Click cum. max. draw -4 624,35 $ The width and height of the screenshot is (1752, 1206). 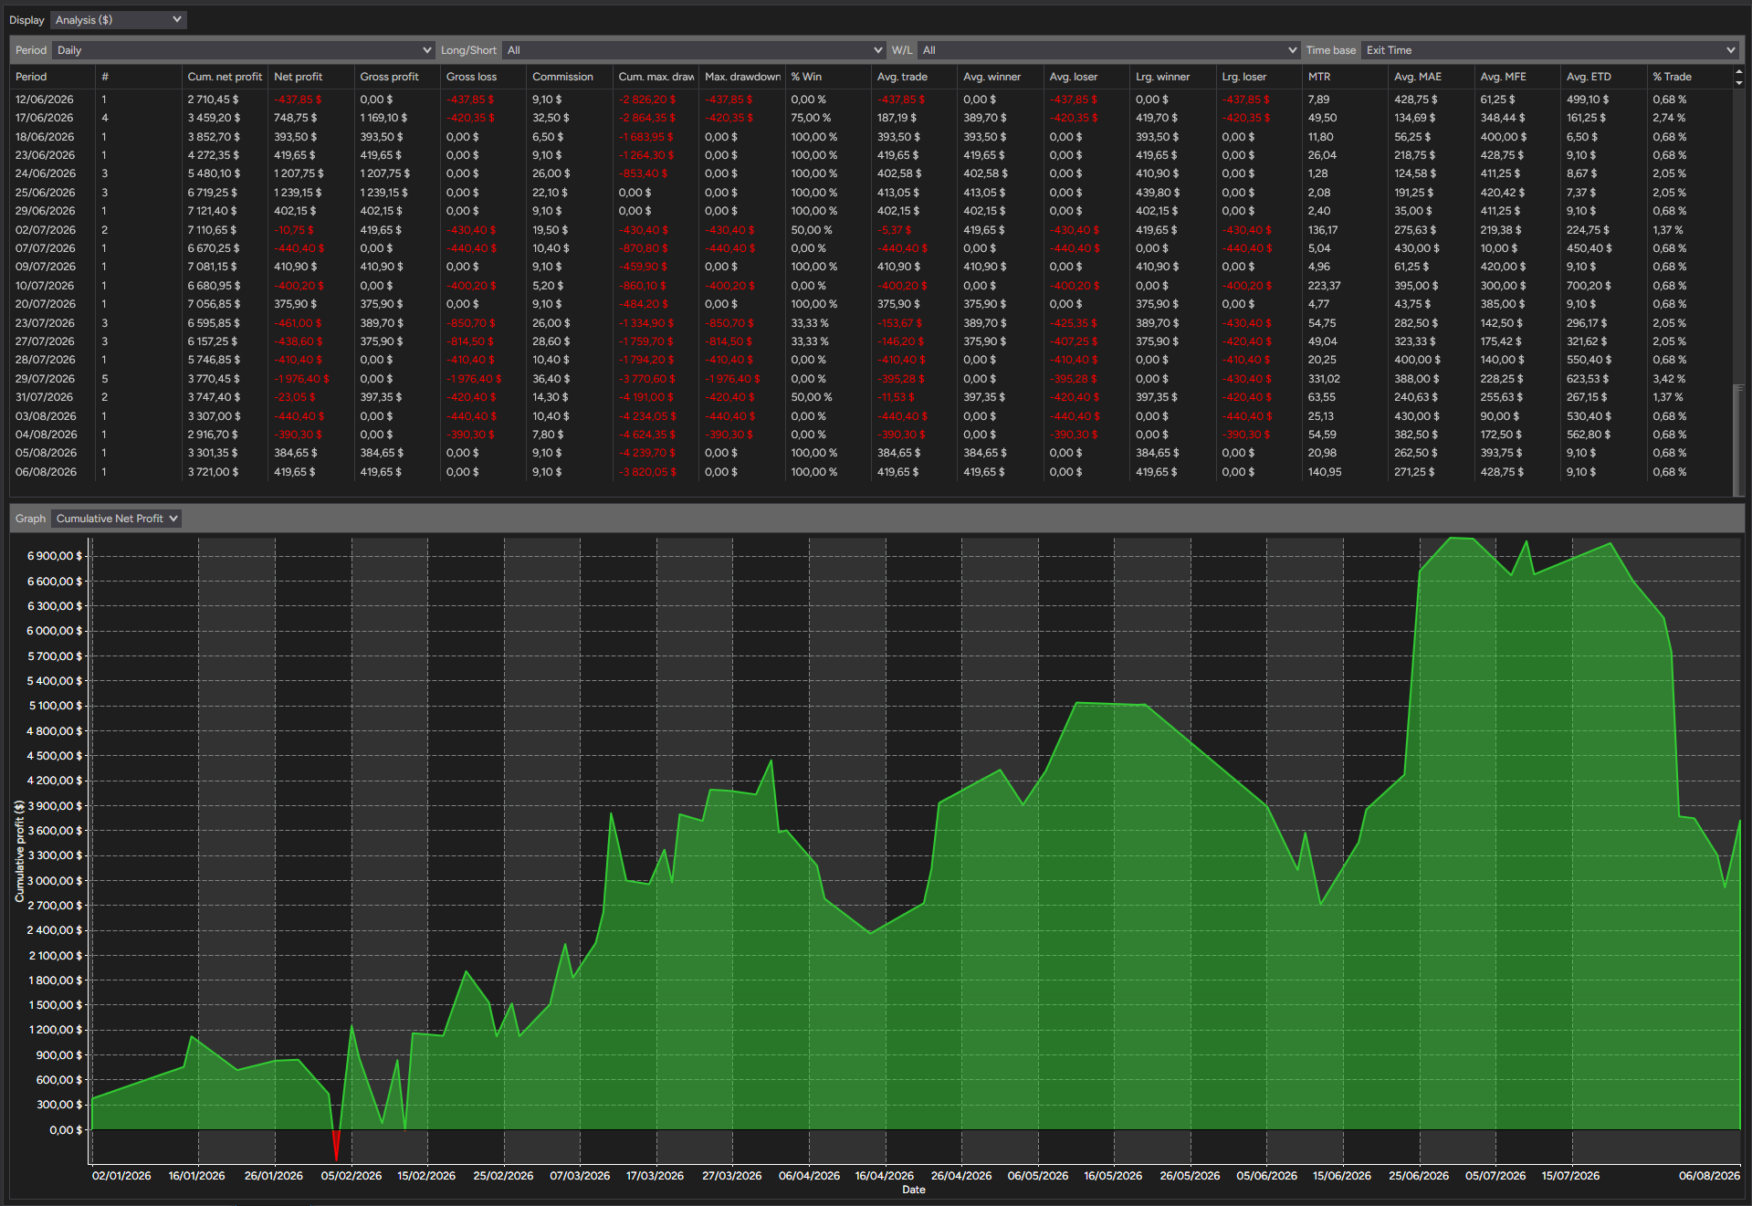pos(647,435)
